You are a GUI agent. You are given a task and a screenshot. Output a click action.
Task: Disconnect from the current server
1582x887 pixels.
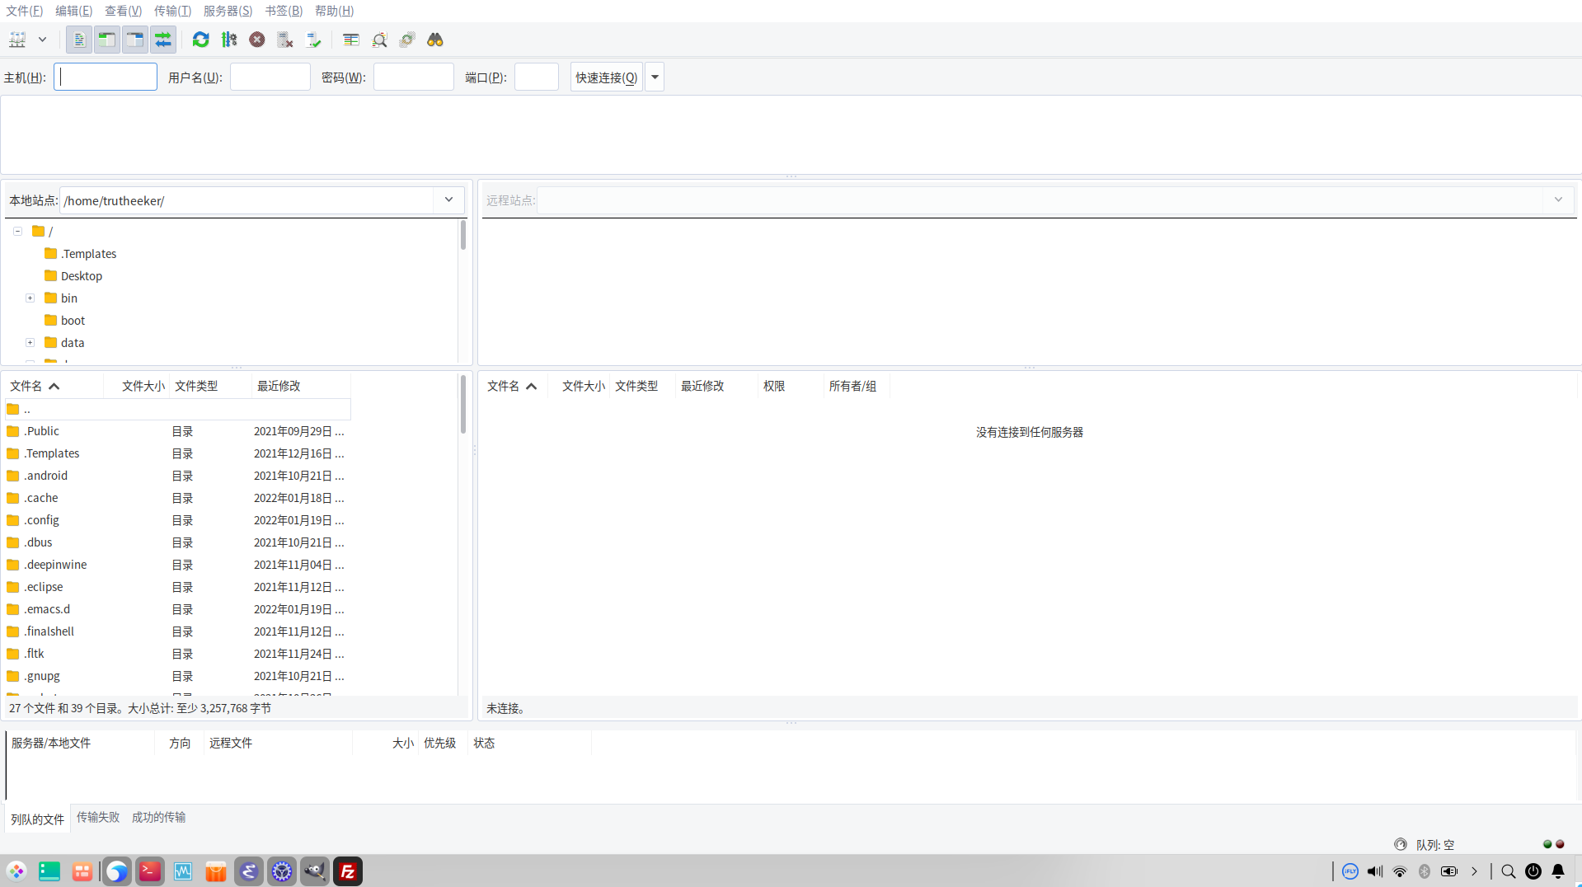tap(285, 40)
